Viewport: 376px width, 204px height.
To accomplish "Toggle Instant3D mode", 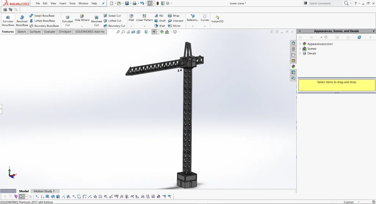I will 217,19.
